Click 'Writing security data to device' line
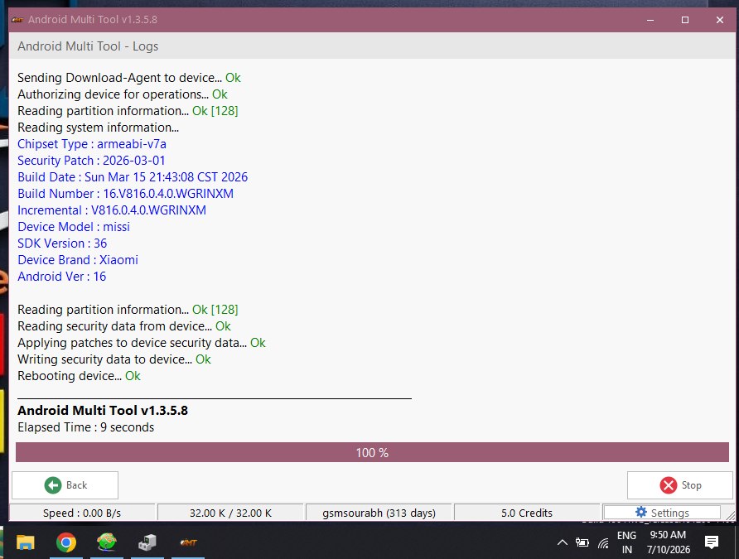 pos(114,359)
